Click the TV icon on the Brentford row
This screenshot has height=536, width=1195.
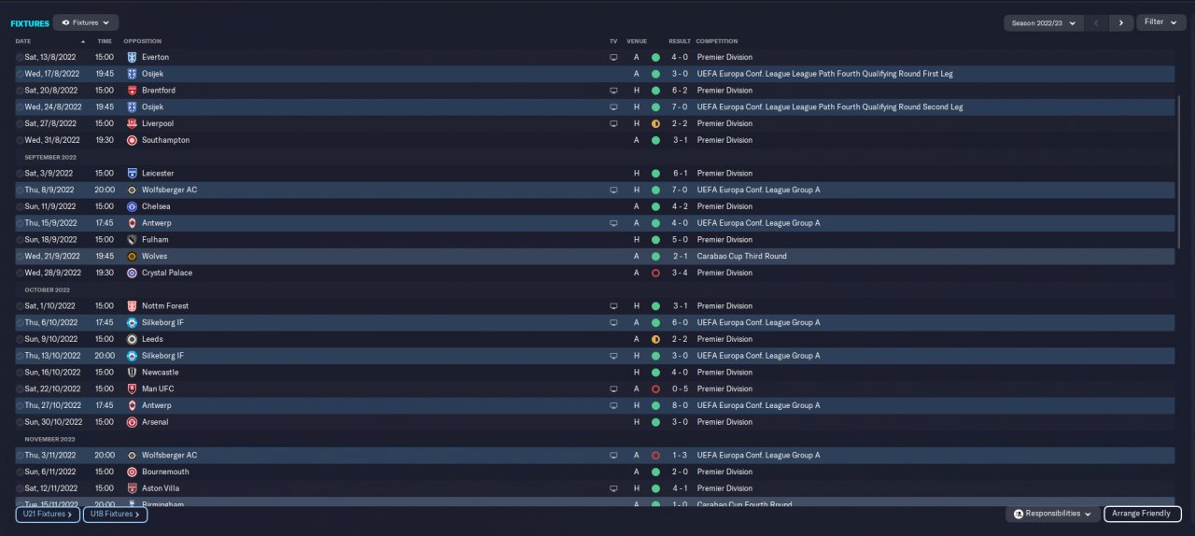point(613,91)
